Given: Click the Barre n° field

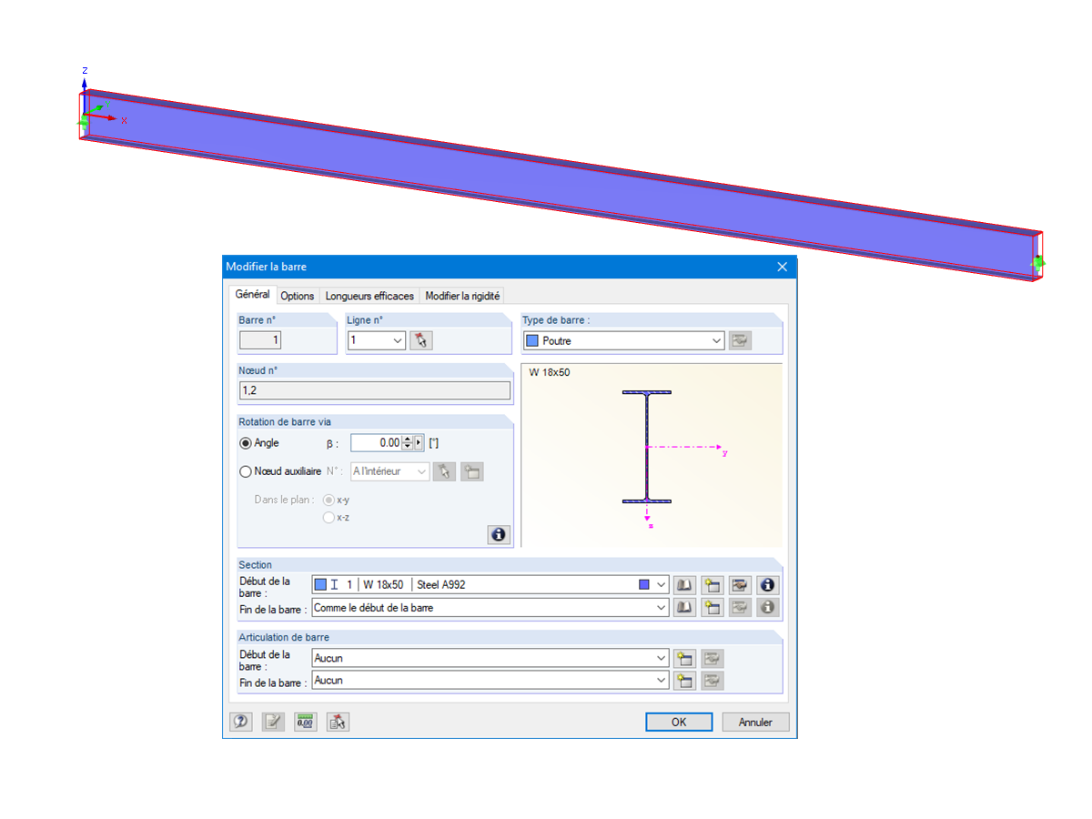Looking at the screenshot, I should [x=260, y=340].
